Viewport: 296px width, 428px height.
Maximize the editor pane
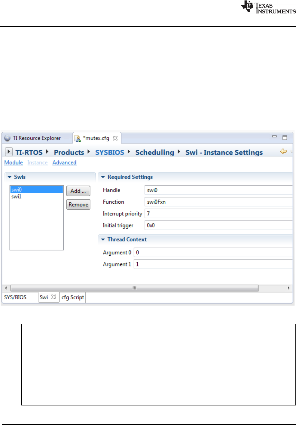[285, 137]
